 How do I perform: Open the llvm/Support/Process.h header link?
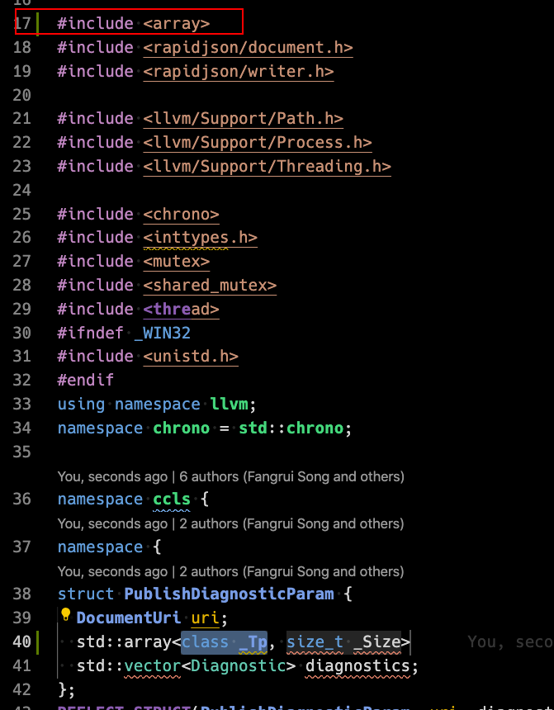coord(258,142)
